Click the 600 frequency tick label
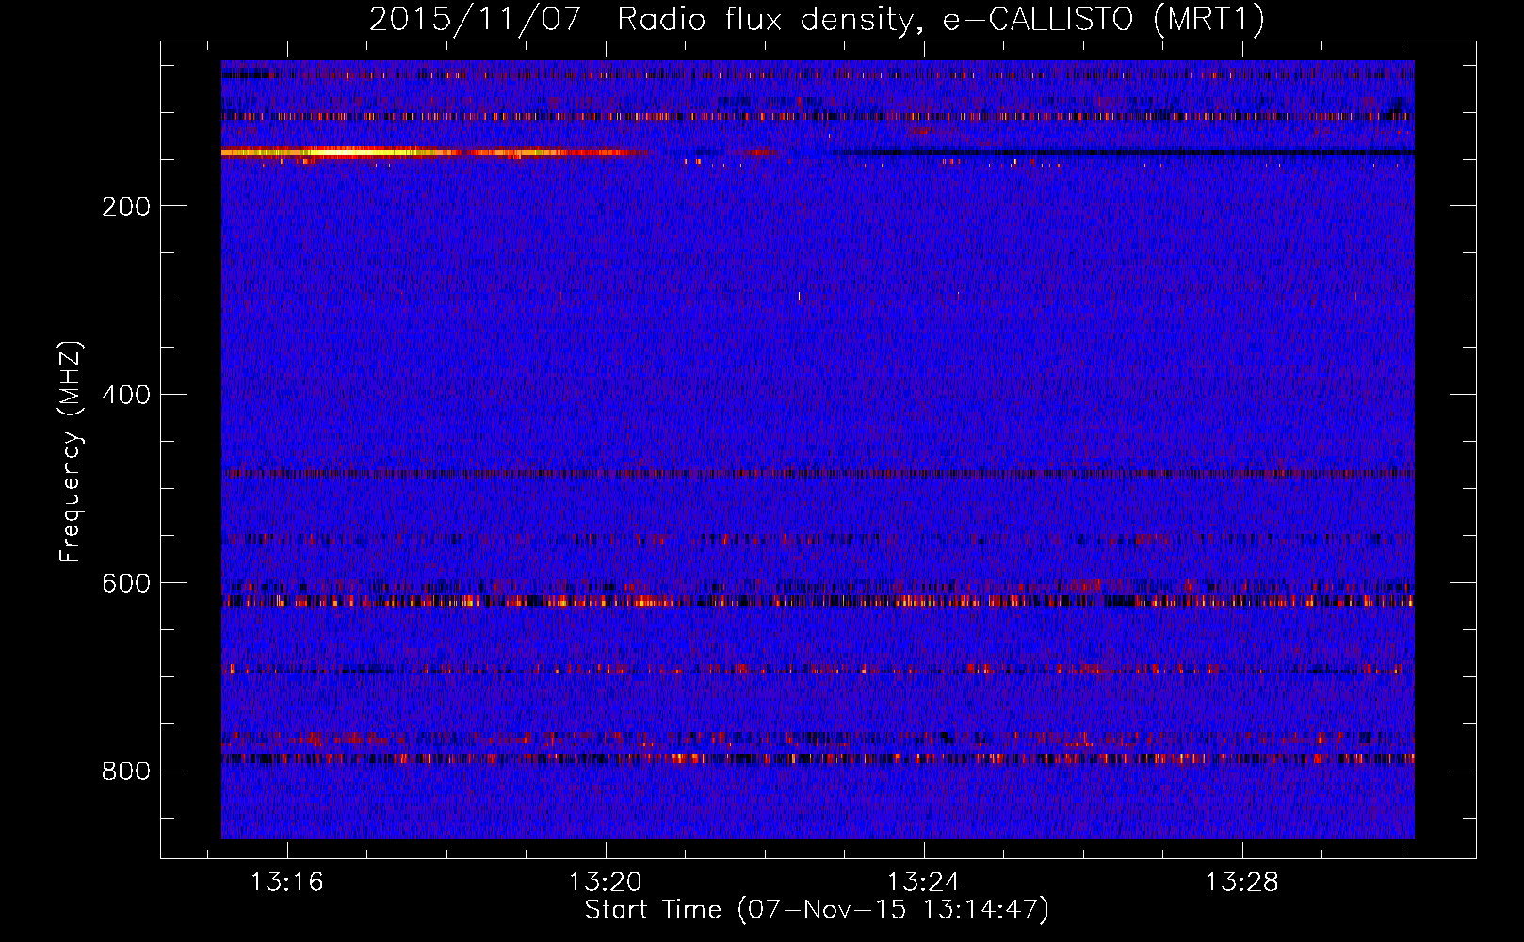This screenshot has height=942, width=1524. [126, 583]
